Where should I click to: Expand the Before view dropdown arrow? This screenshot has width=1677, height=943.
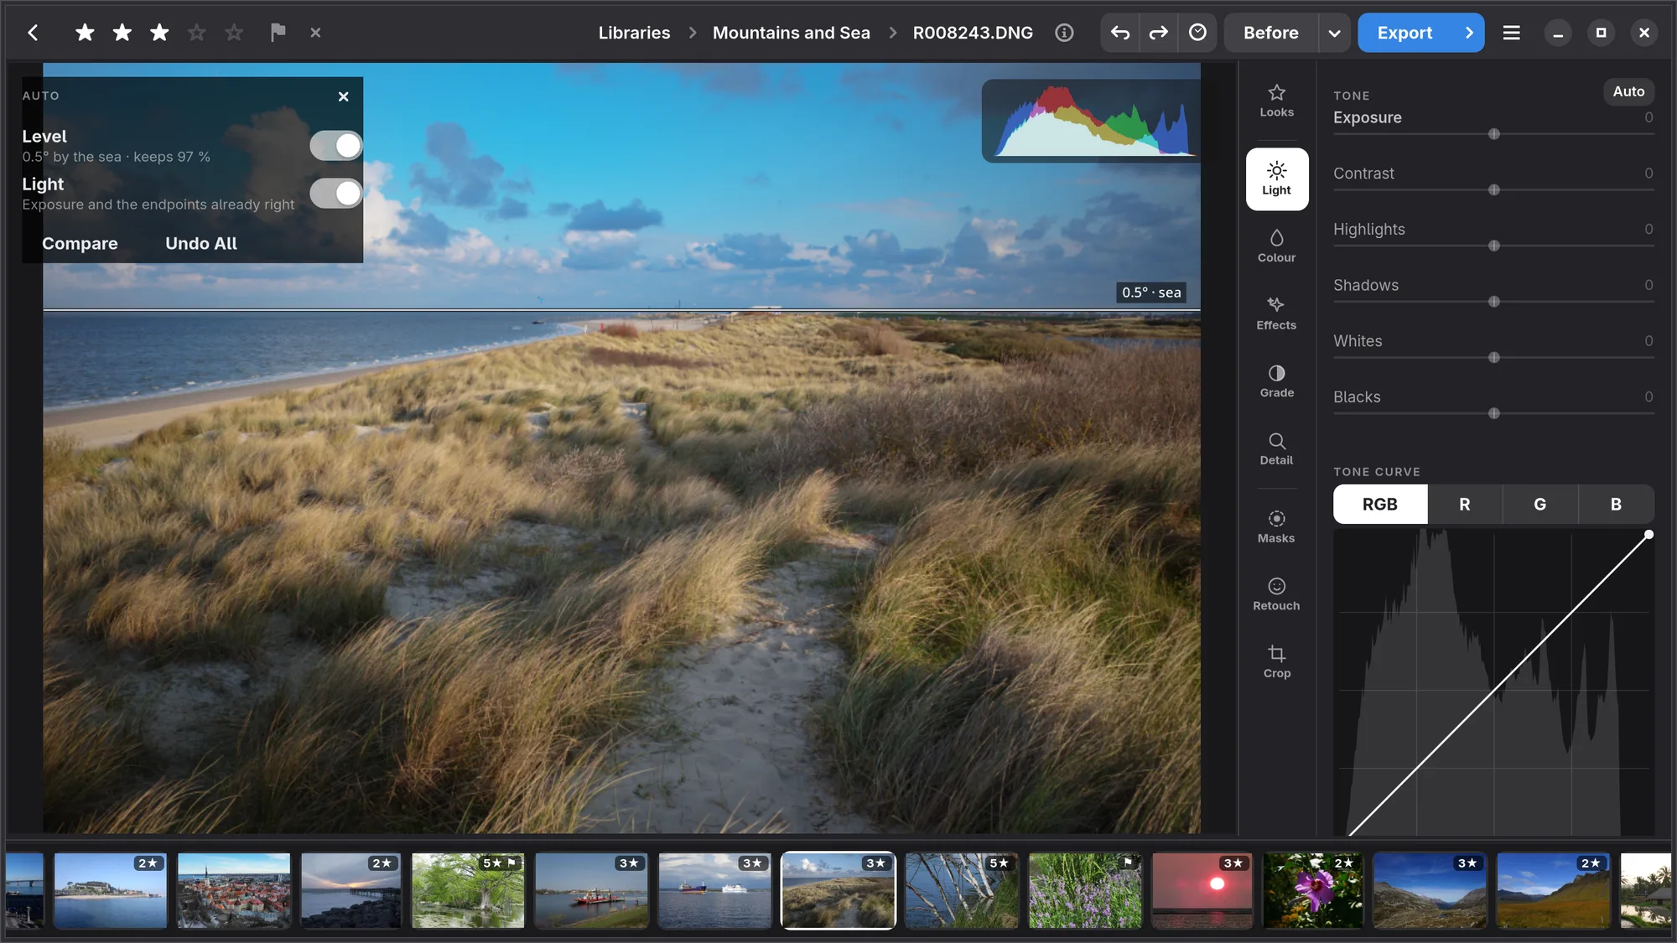click(1334, 33)
